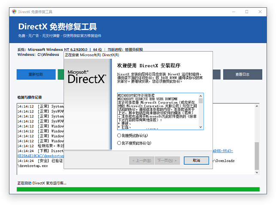Click the DirectX shield icon in title bar
Image resolution: width=276 pixels, height=205 pixels.
coord(14,12)
